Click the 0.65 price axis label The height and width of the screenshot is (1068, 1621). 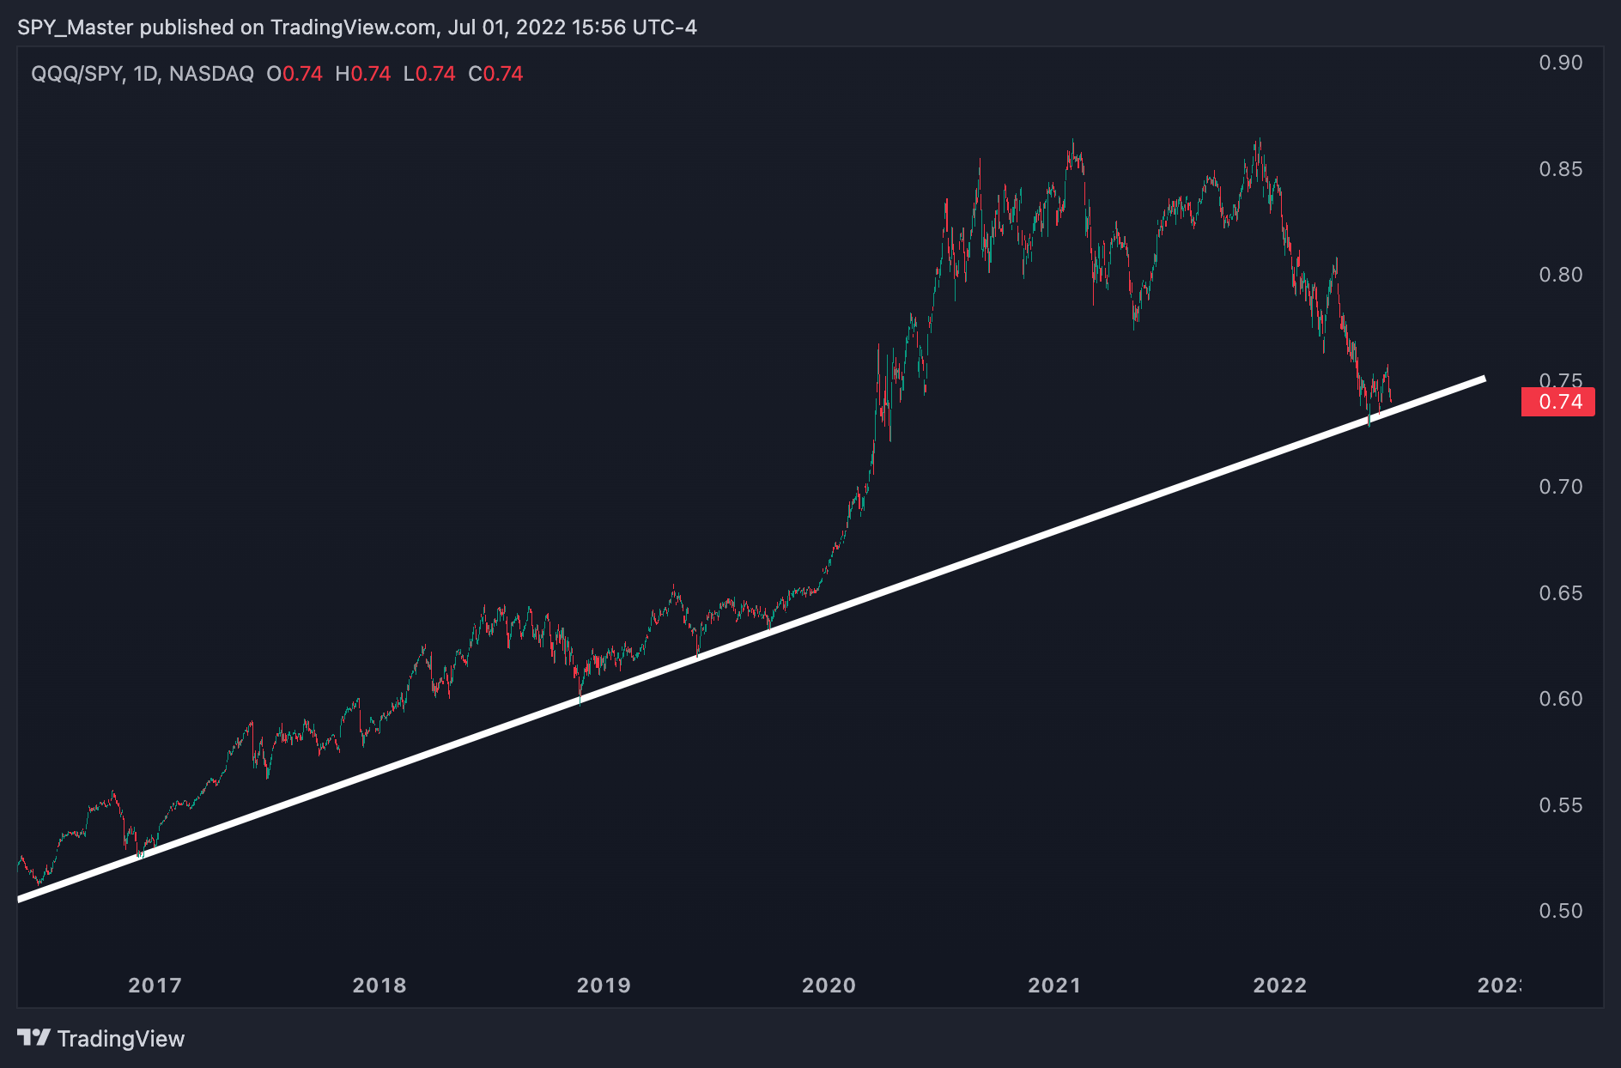1561,593
